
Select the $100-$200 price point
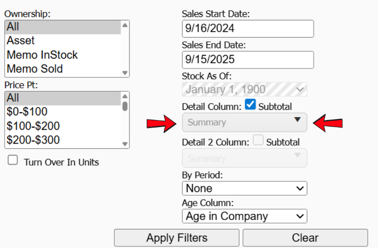[33, 126]
